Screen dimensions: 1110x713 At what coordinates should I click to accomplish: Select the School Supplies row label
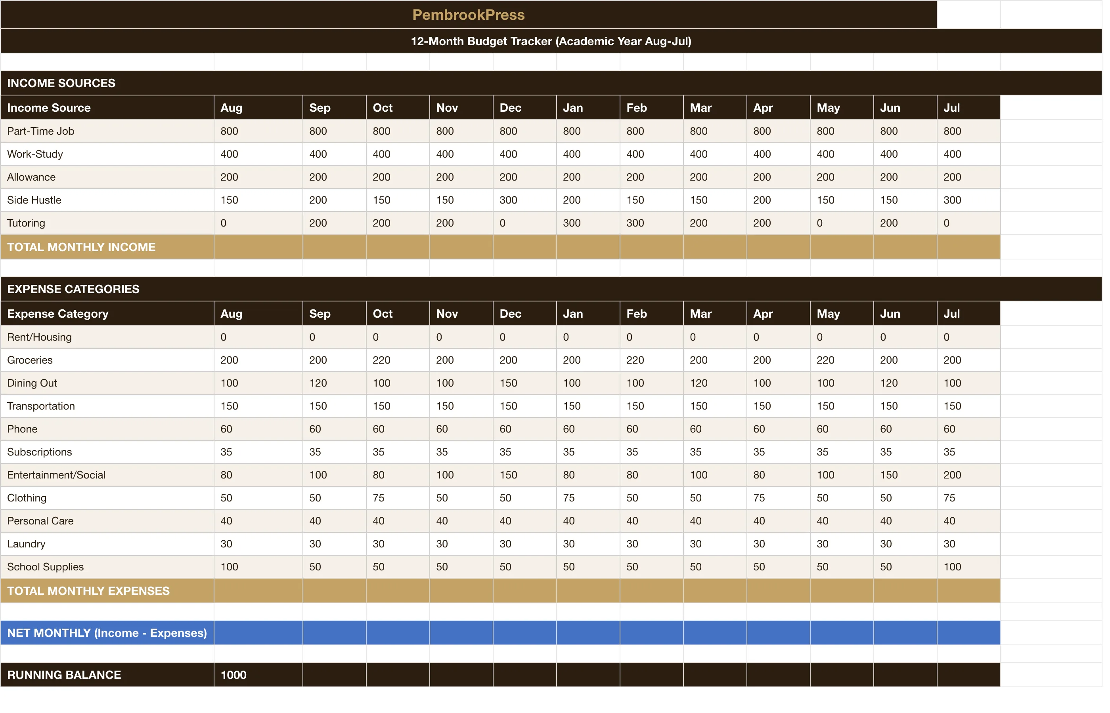click(107, 567)
